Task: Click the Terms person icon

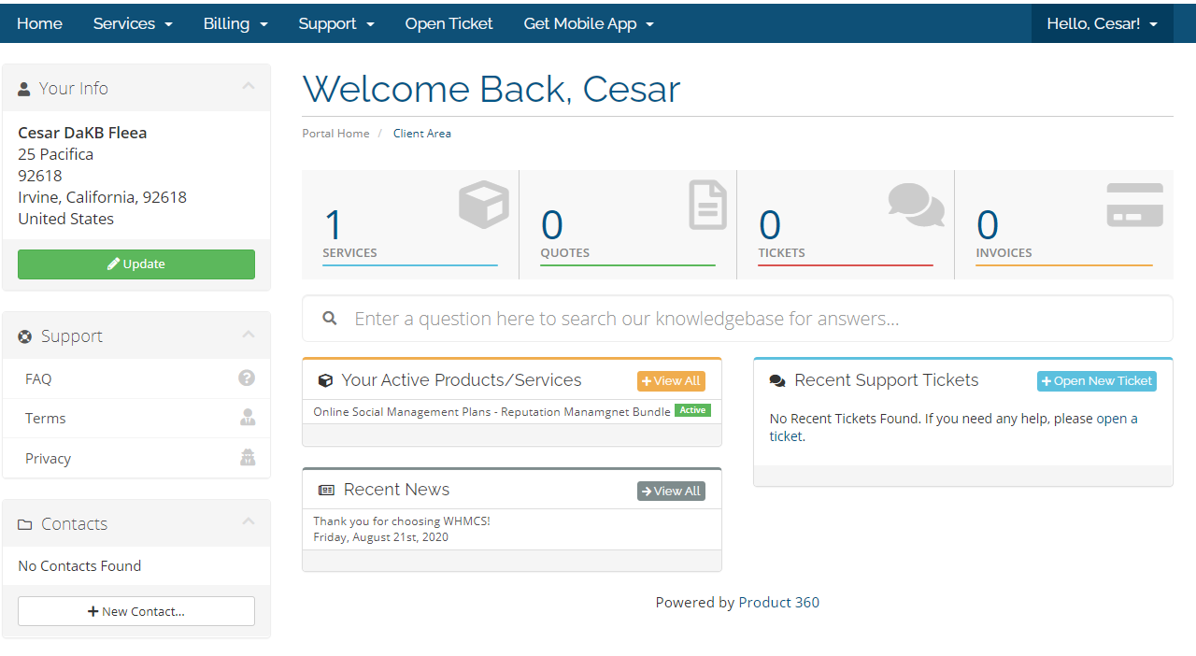Action: (x=247, y=418)
